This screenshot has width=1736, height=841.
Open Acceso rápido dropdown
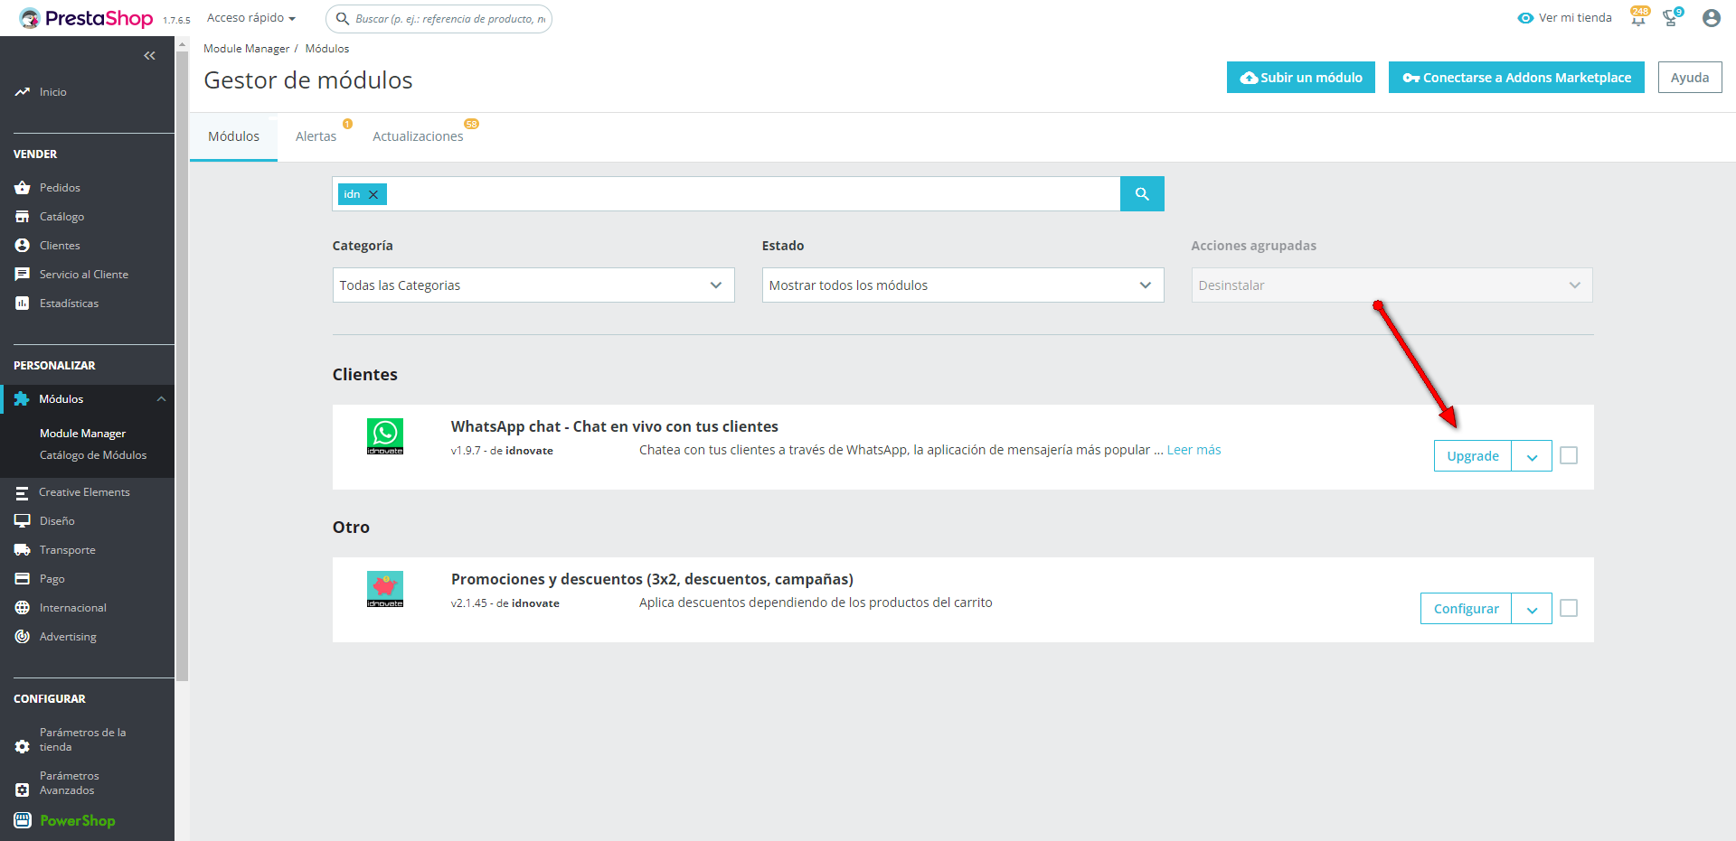(251, 18)
